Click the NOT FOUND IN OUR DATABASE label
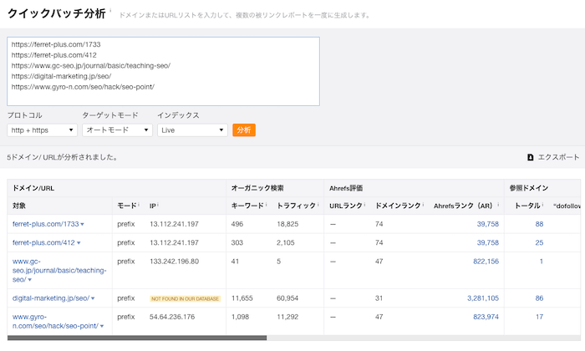The width and height of the screenshot is (585, 351). pos(185,299)
